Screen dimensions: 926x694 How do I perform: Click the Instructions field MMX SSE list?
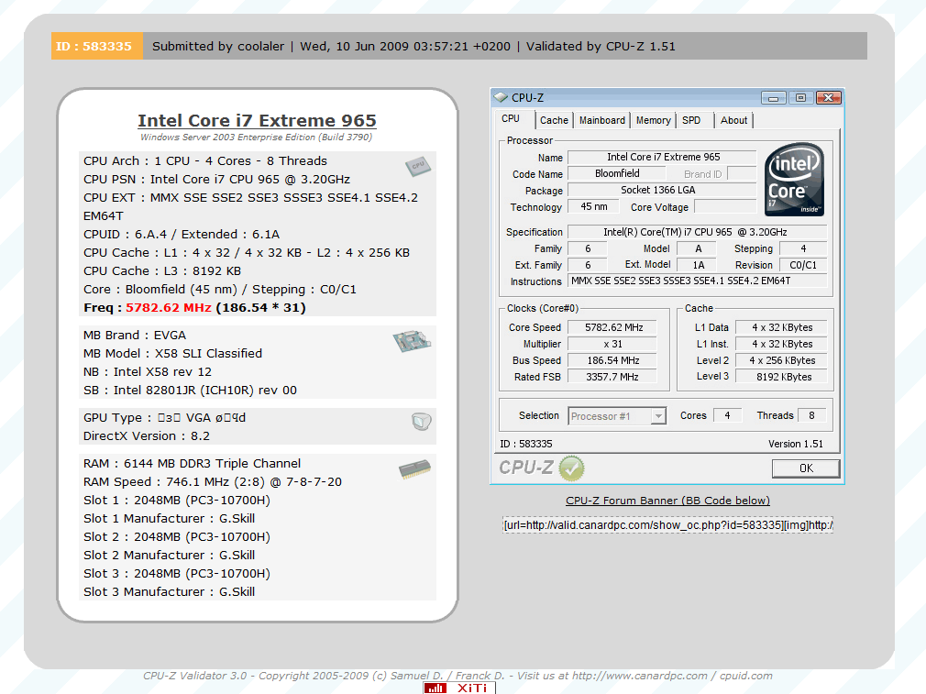coord(698,281)
